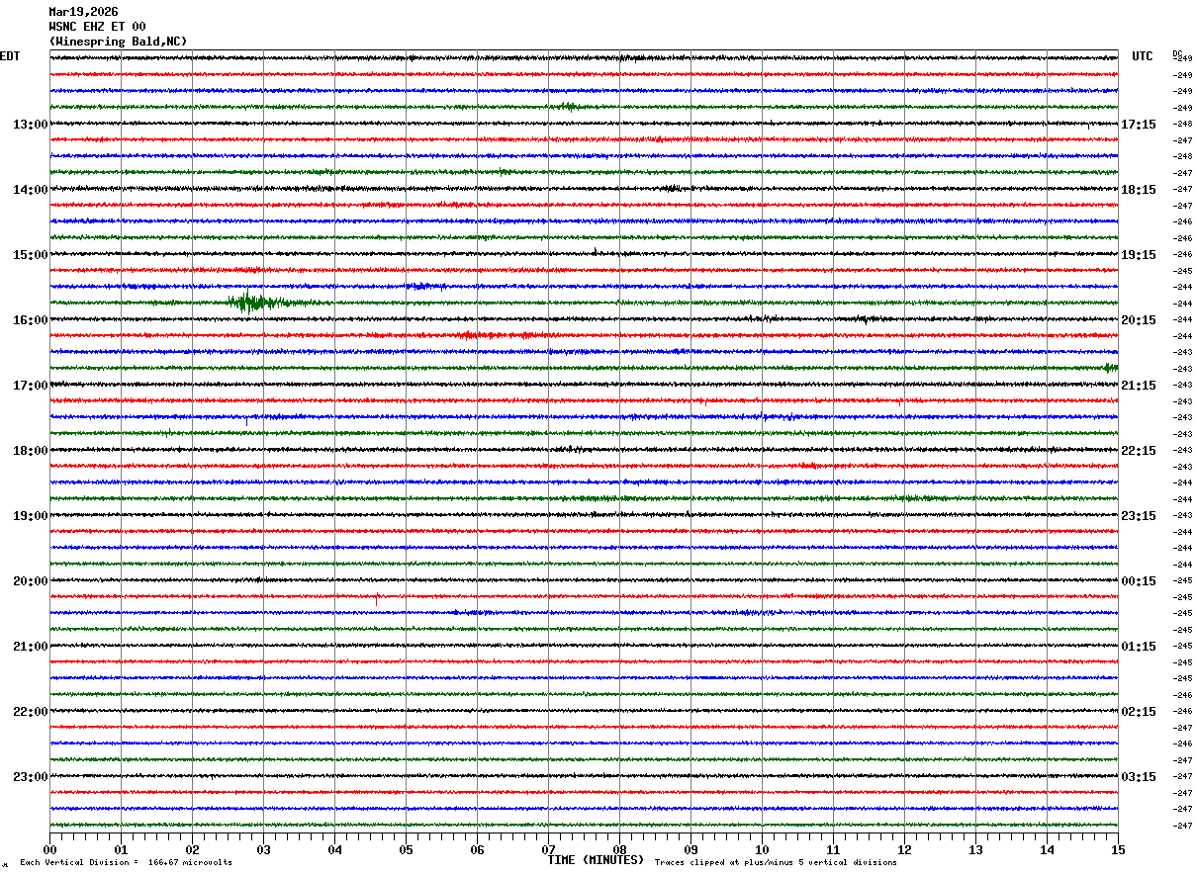Image resolution: width=1197 pixels, height=876 pixels.
Task: Click the 20:15 UTC time label
Action: 1139,319
